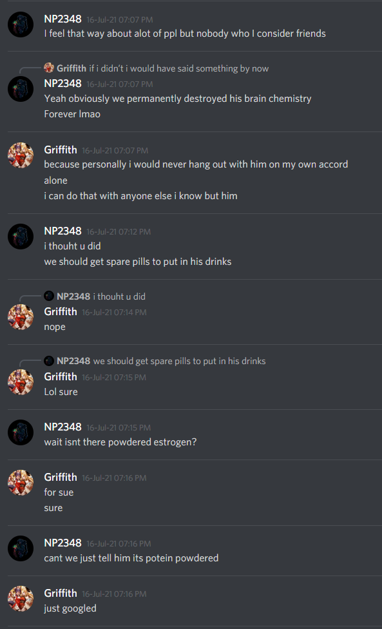The image size is (382, 629).
Task: Click NP2348's avatar beside the powdered estrogen message
Action: pyautogui.click(x=21, y=432)
